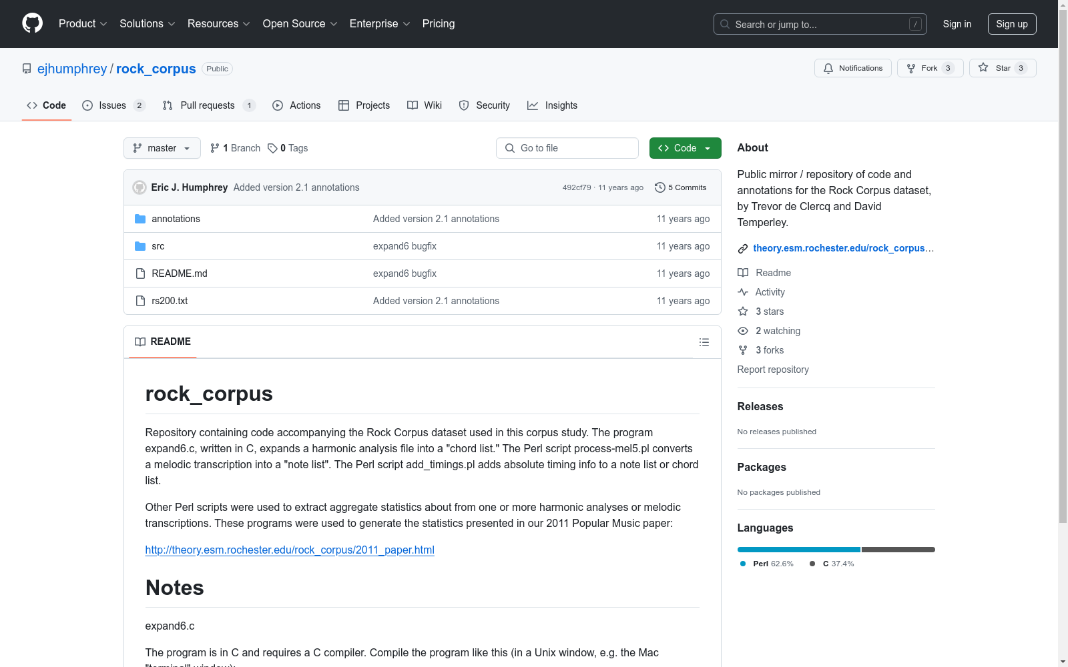
Task: Click the Search or jump to field
Action: (820, 24)
